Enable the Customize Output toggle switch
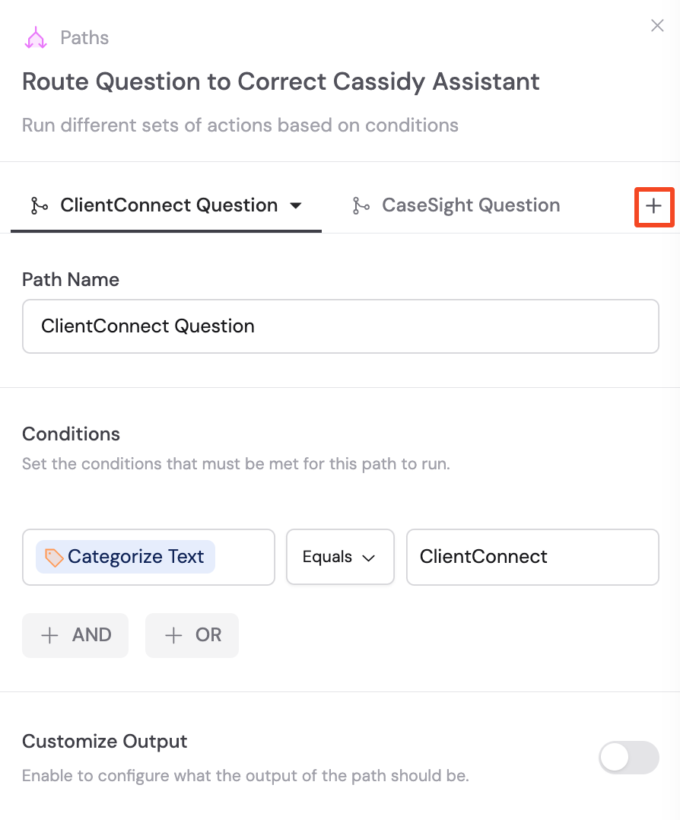Image resolution: width=680 pixels, height=820 pixels. click(x=629, y=758)
